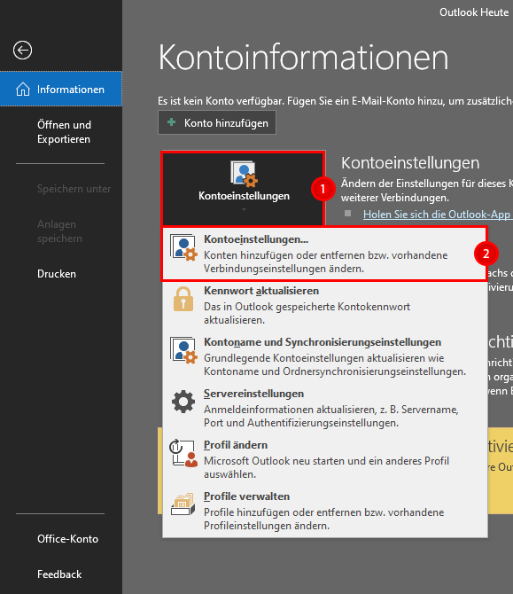Screen dimensions: 513x594
Task: Select Servereinstellungen menu entry
Action: 324,408
